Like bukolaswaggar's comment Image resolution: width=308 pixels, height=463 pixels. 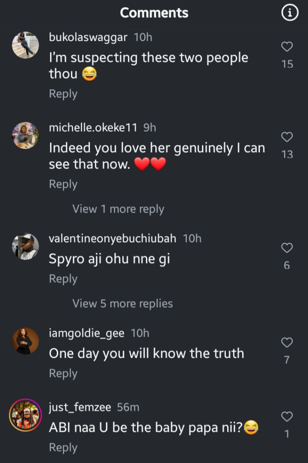tap(287, 47)
